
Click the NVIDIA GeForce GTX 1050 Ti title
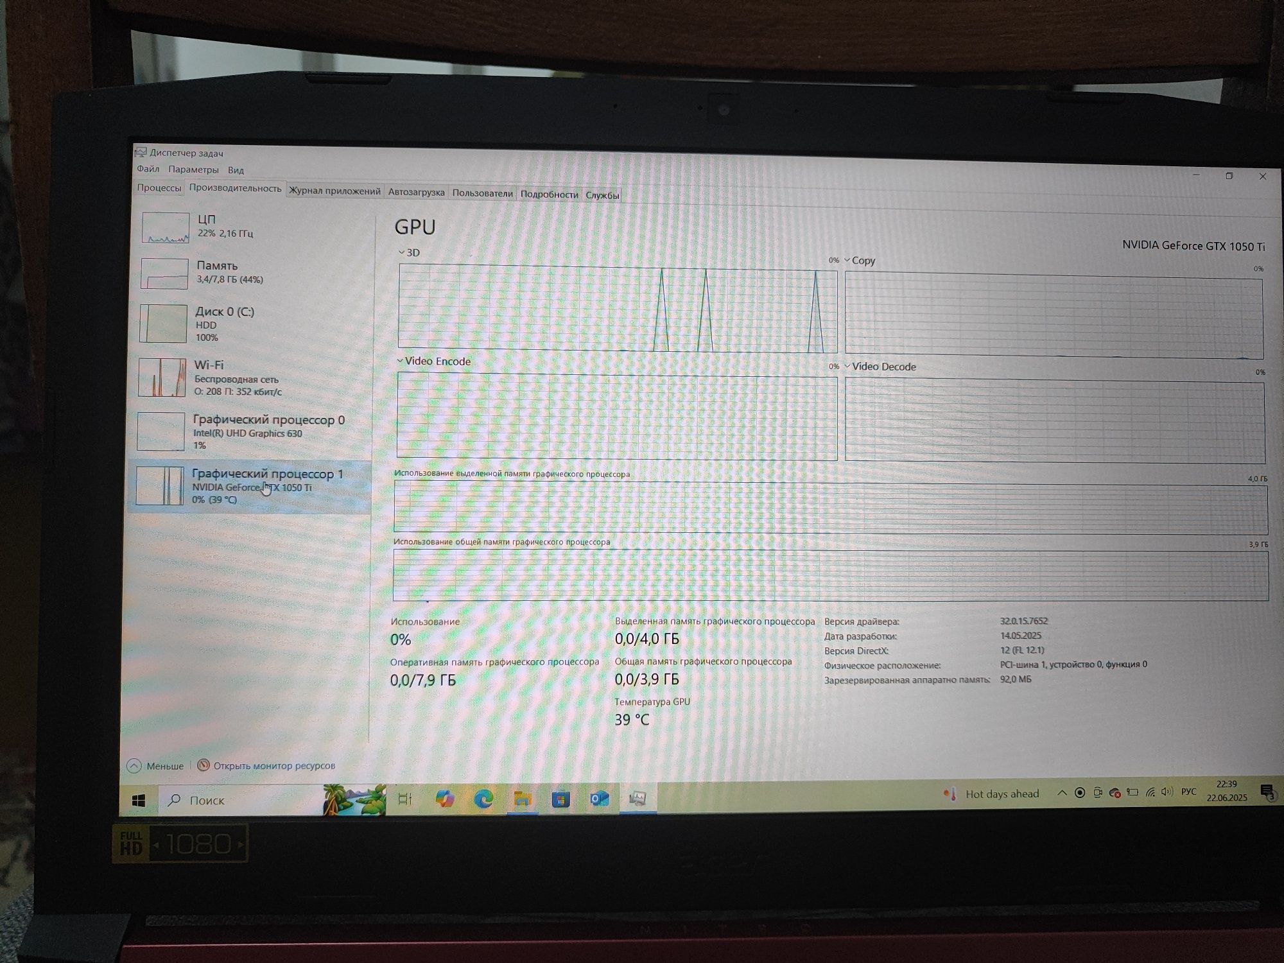click(1193, 246)
